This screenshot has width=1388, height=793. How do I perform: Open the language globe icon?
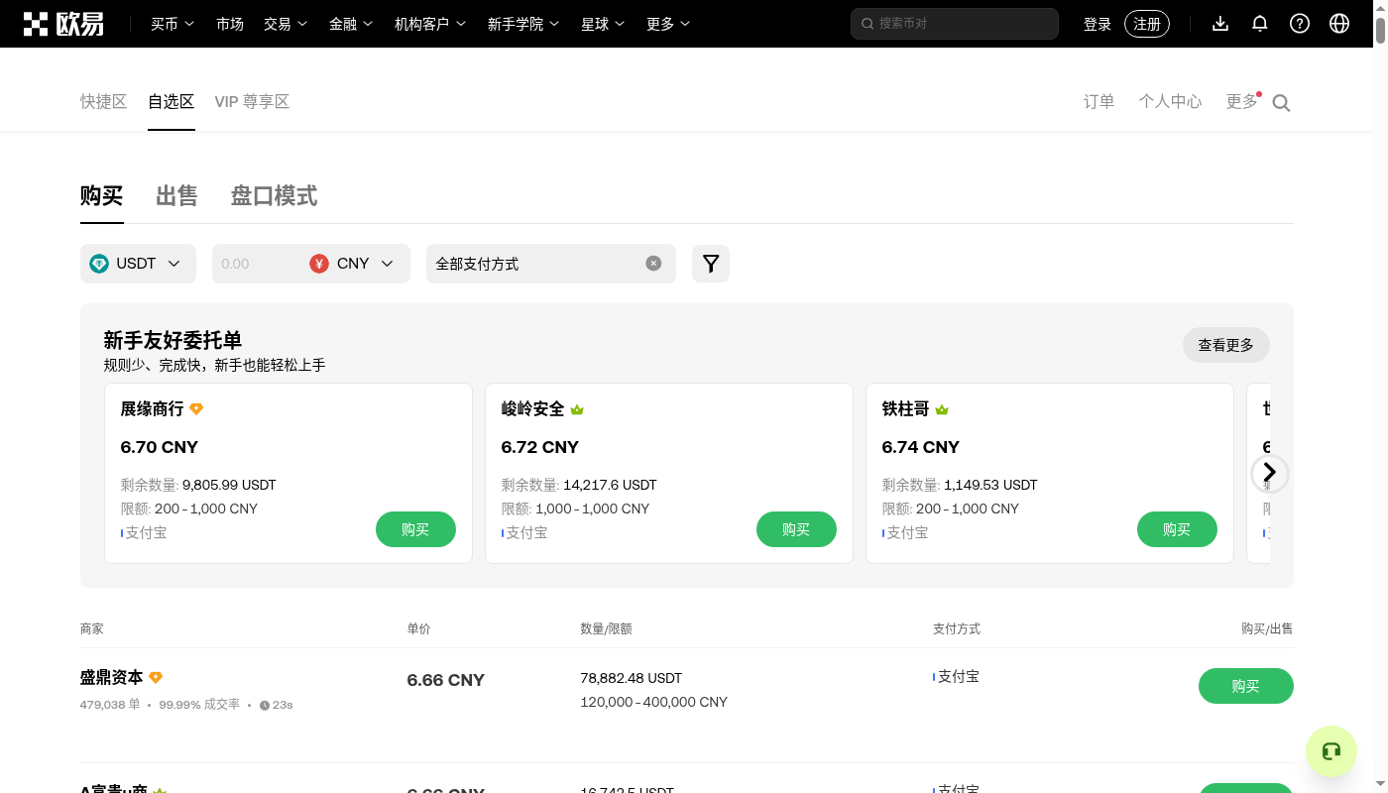(1339, 24)
